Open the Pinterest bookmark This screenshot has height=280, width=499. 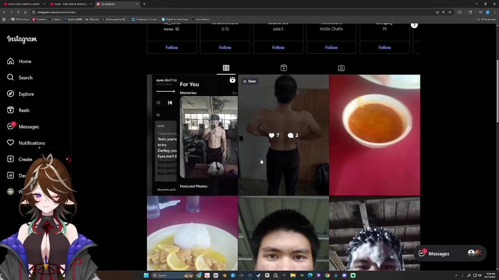point(39,19)
